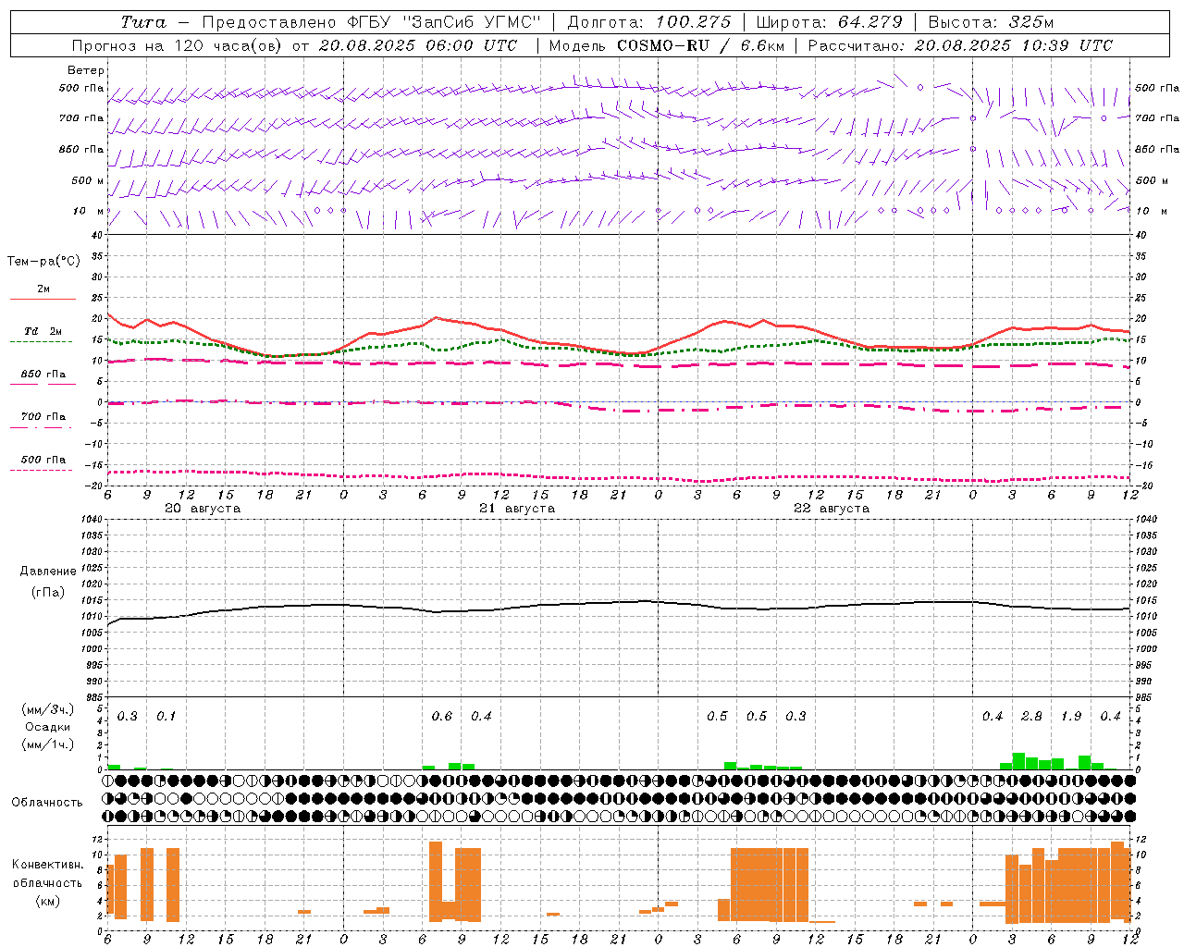Click the "500 гПа" label in the temperature legend

43,460
